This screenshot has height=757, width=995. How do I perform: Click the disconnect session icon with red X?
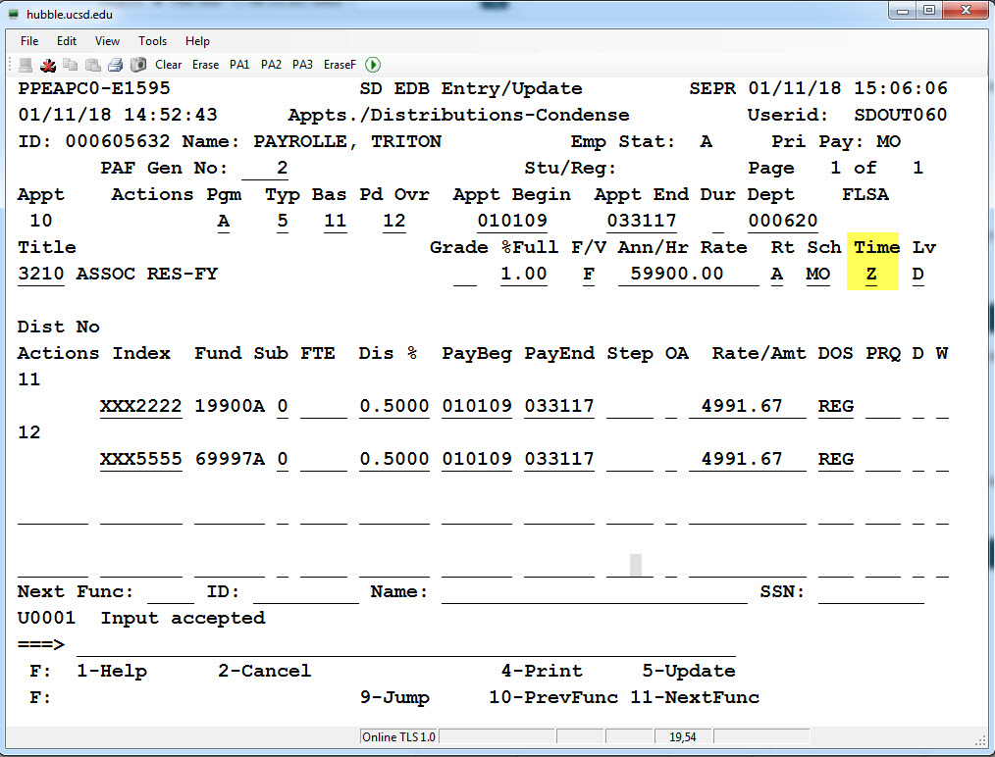(x=48, y=65)
